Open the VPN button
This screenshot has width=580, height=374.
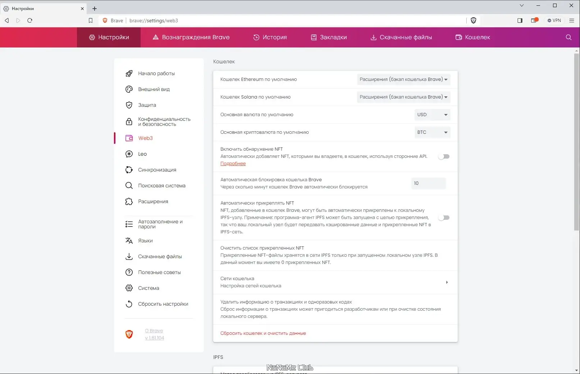click(x=554, y=20)
